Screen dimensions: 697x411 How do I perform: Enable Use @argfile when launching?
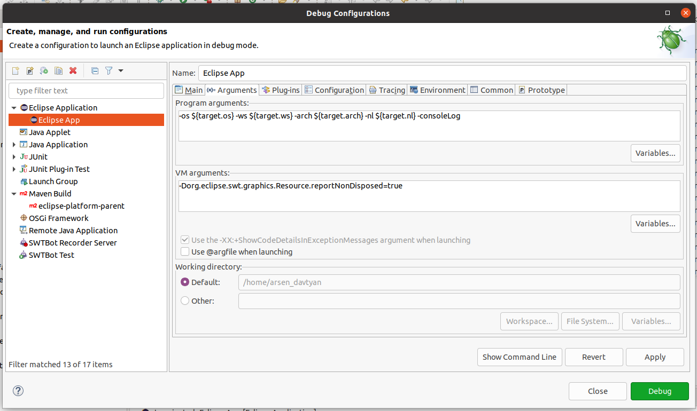[x=185, y=252]
